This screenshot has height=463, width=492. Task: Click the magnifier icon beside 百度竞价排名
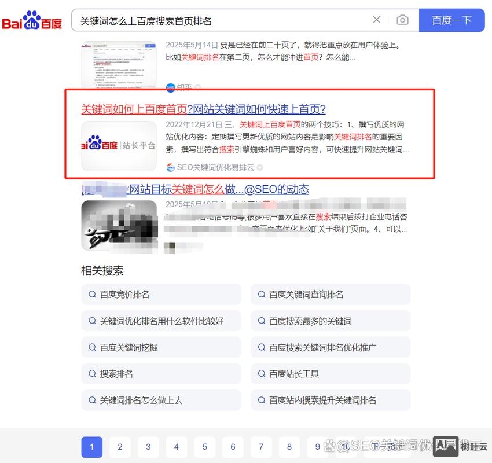[x=92, y=295]
